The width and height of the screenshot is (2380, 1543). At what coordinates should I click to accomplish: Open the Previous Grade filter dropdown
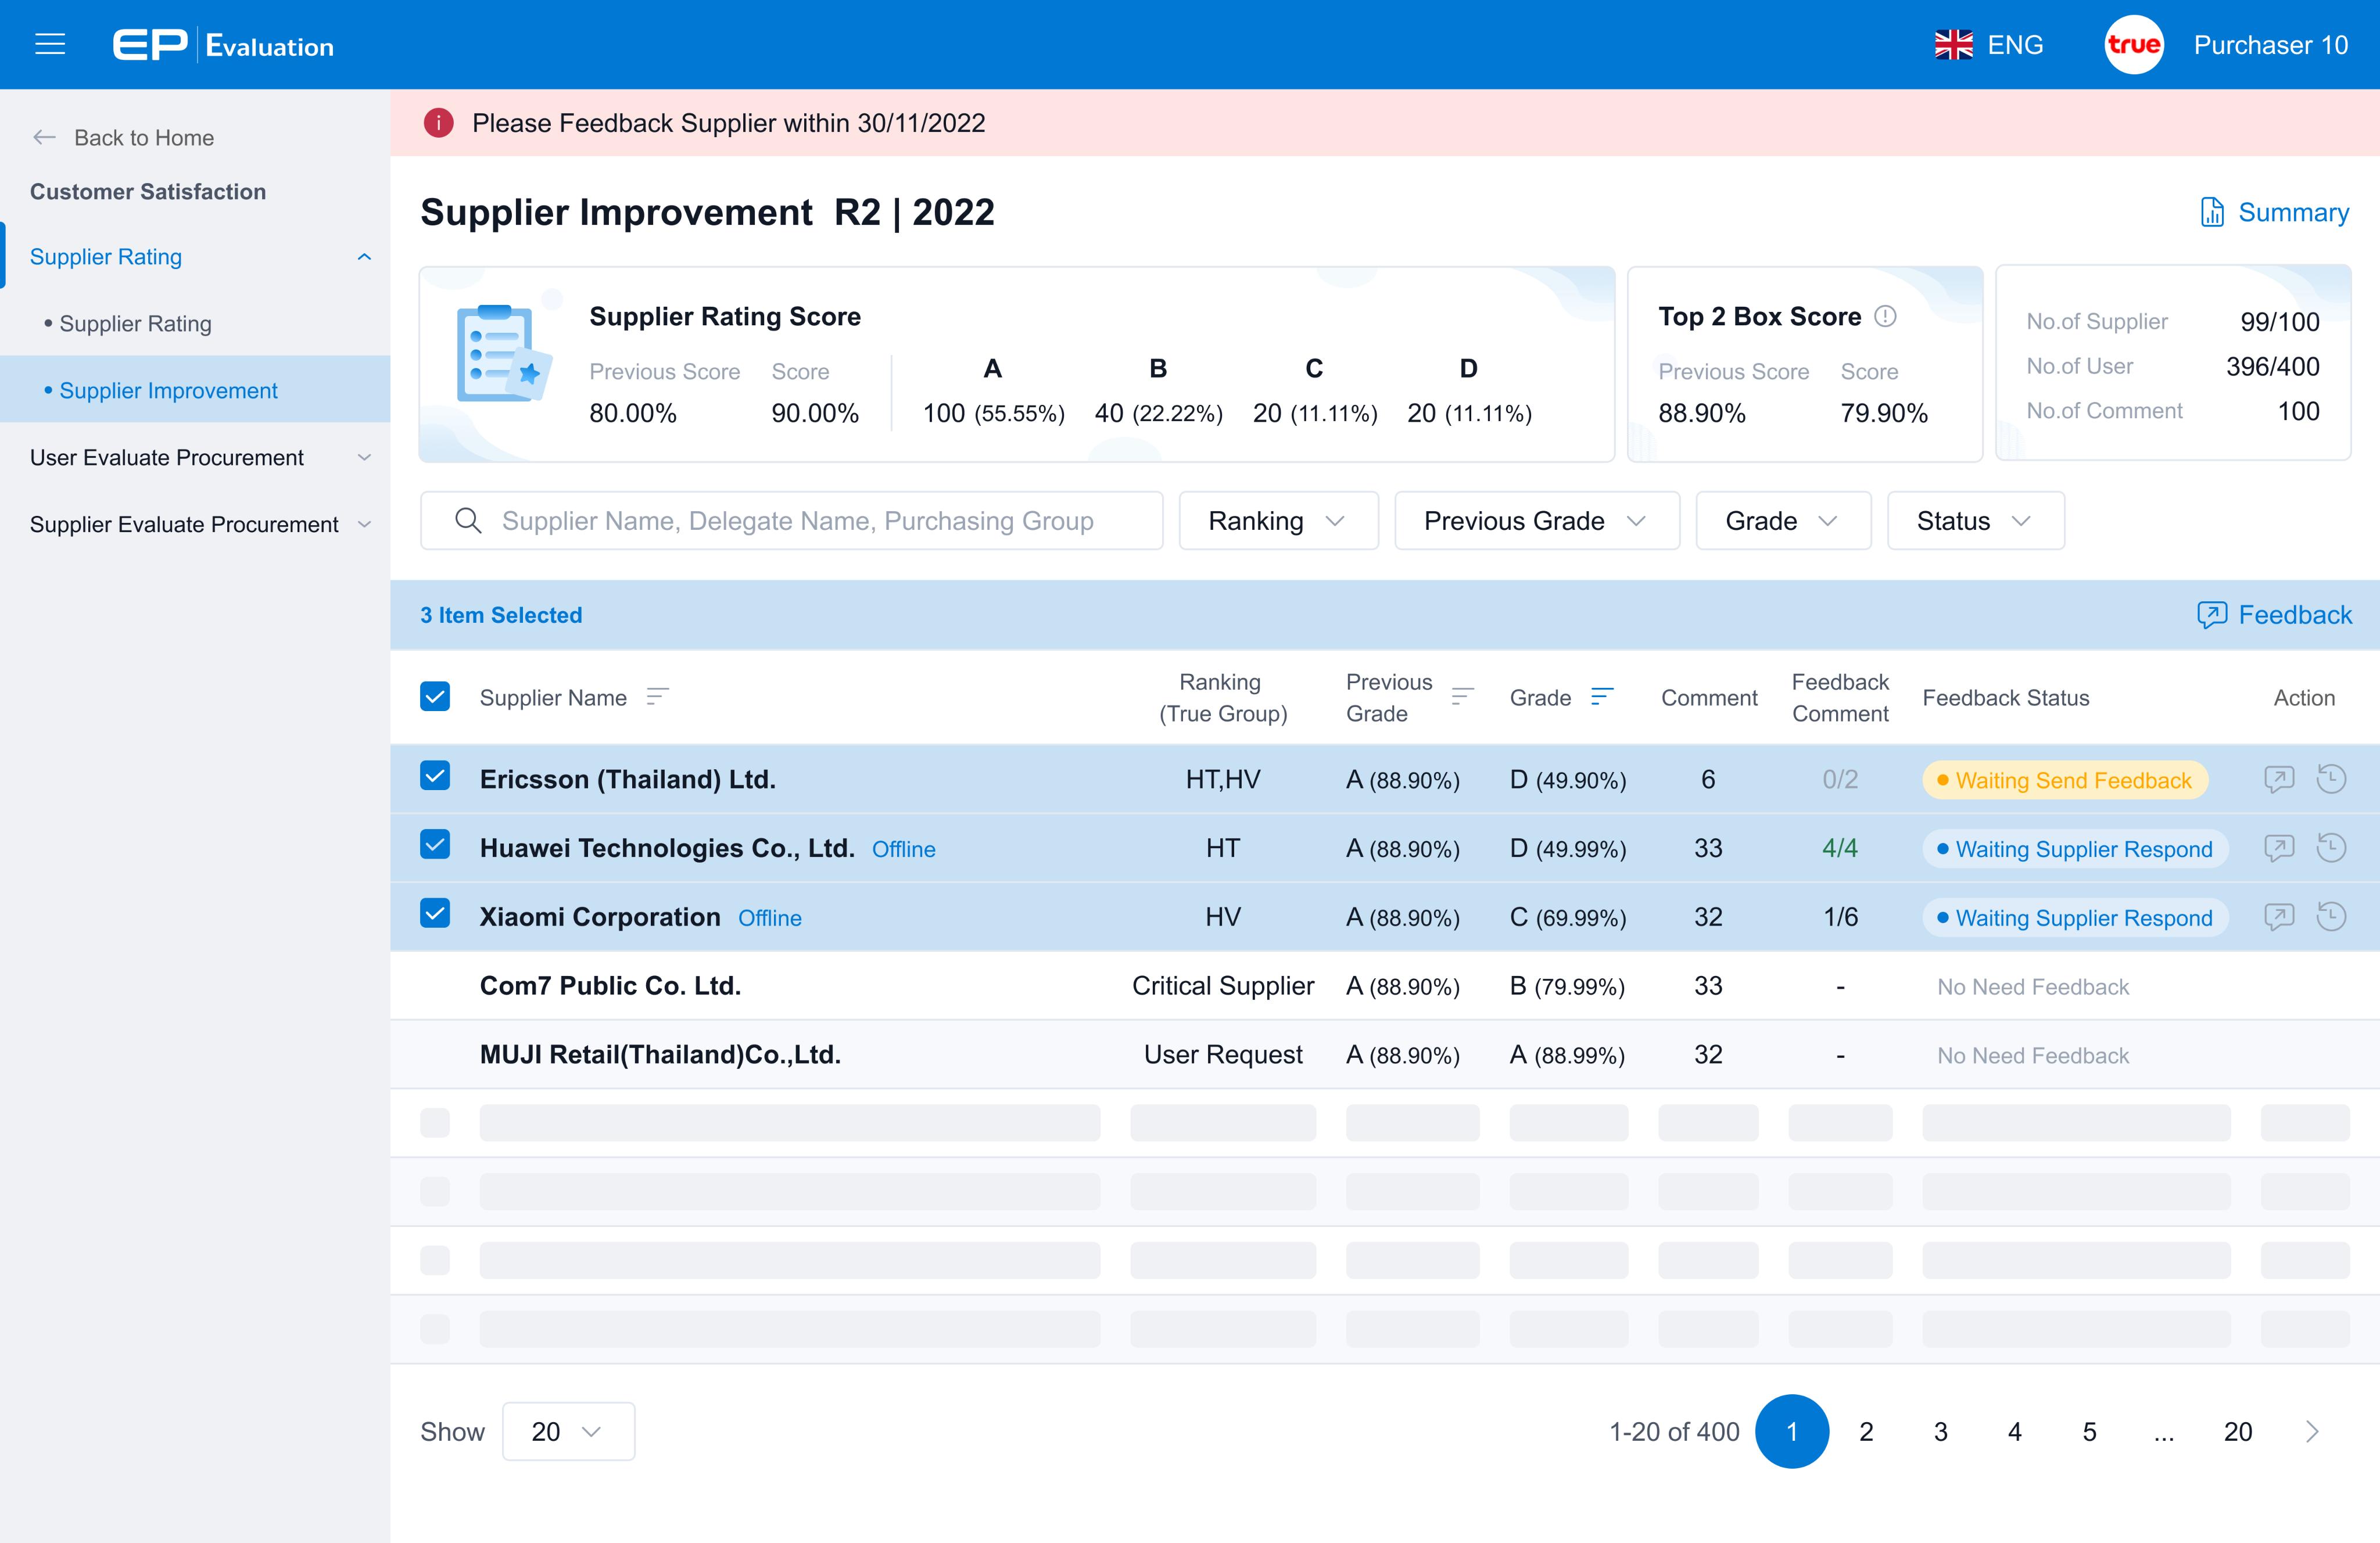coord(1537,520)
